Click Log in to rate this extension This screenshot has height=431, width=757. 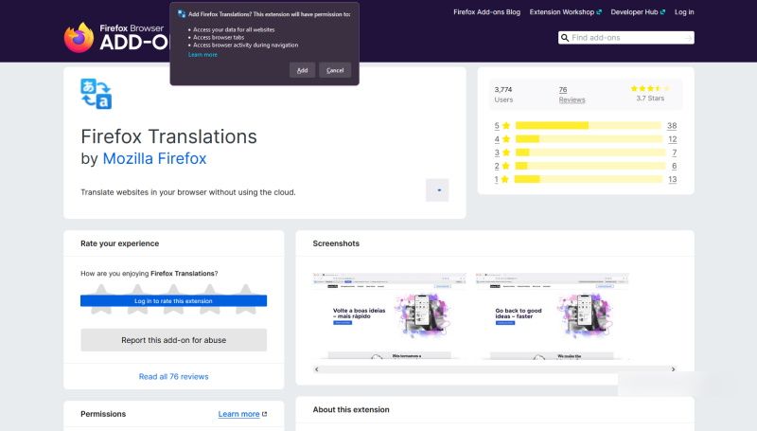174,300
